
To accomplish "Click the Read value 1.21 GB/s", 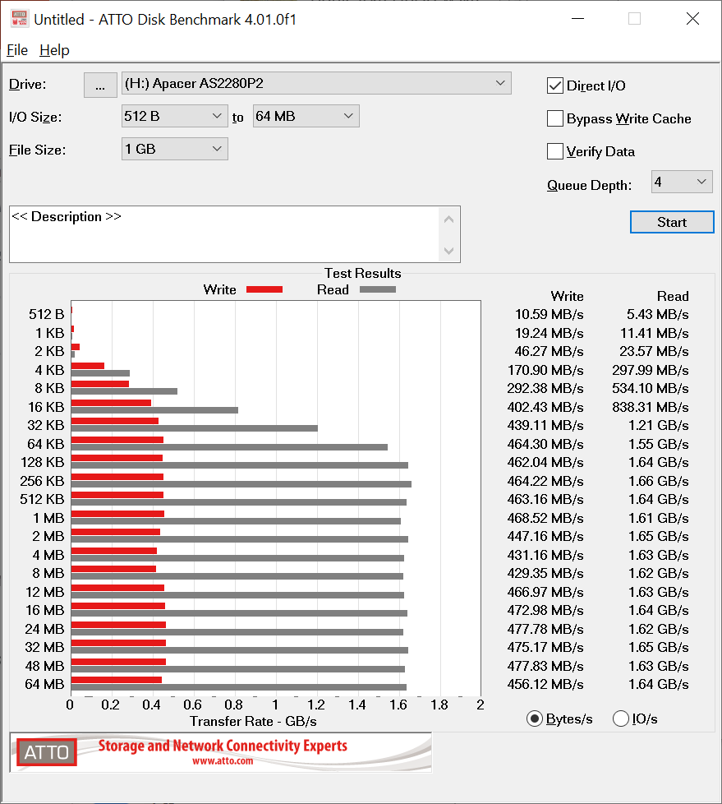I will click(x=659, y=426).
